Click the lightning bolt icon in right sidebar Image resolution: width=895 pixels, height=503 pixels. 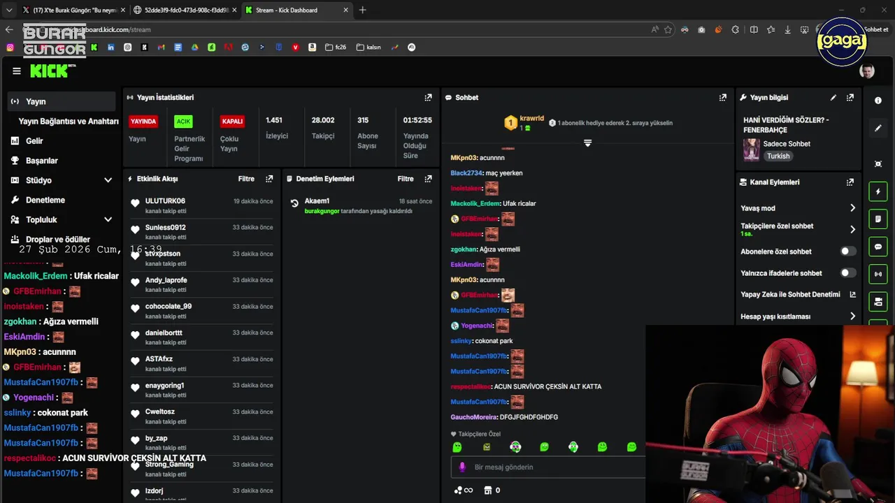pos(878,191)
